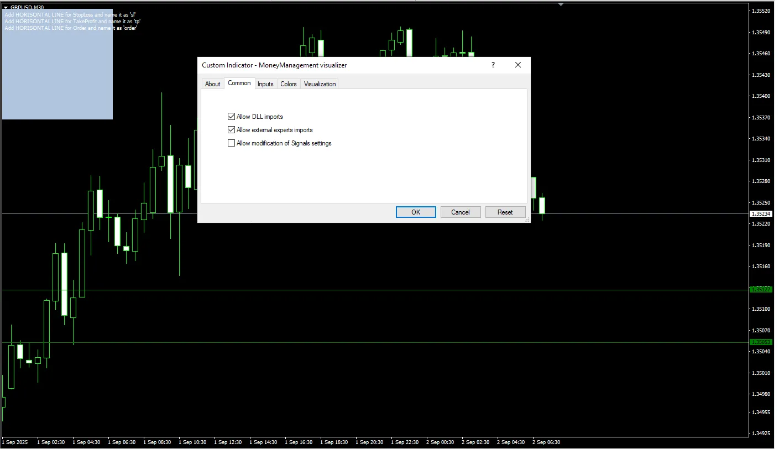Viewport: 779px width, 449px height.
Task: Close the Custom Indicator dialog
Action: click(x=518, y=65)
